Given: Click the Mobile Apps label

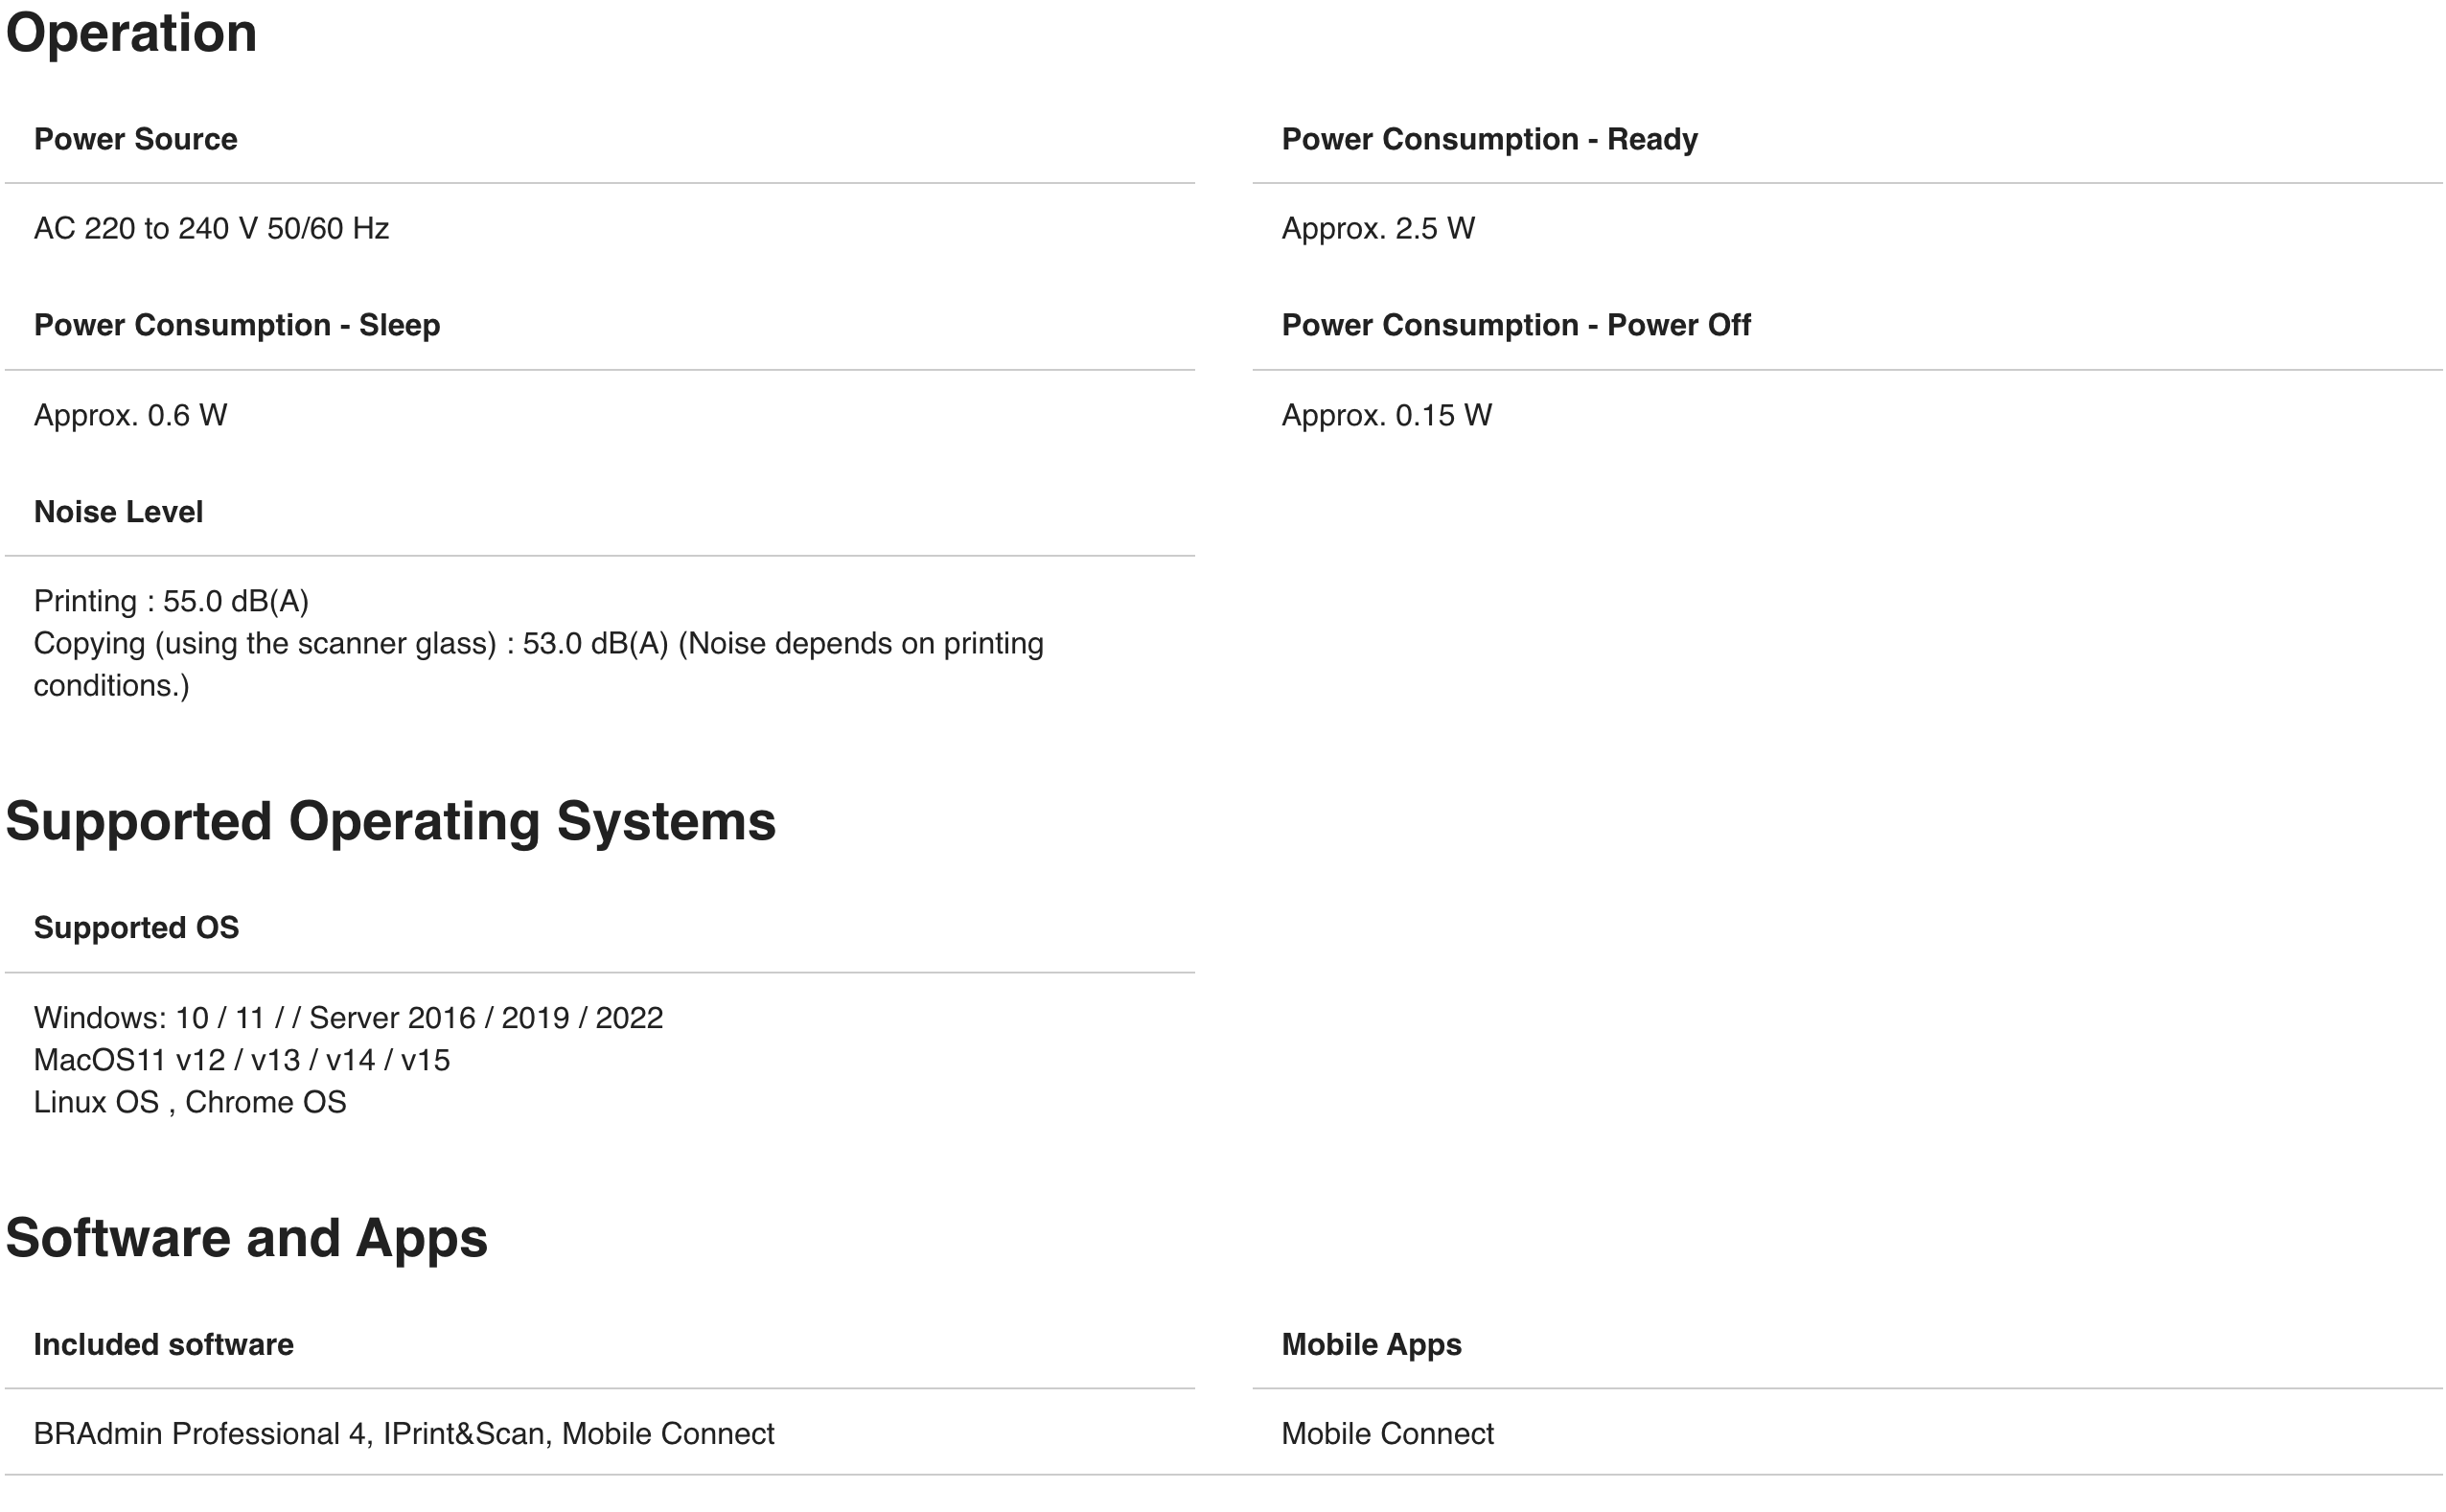Looking at the screenshot, I should pyautogui.click(x=1371, y=1345).
